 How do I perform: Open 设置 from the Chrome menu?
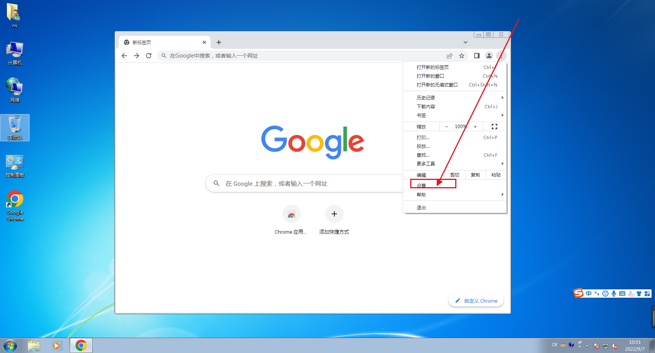(455, 186)
